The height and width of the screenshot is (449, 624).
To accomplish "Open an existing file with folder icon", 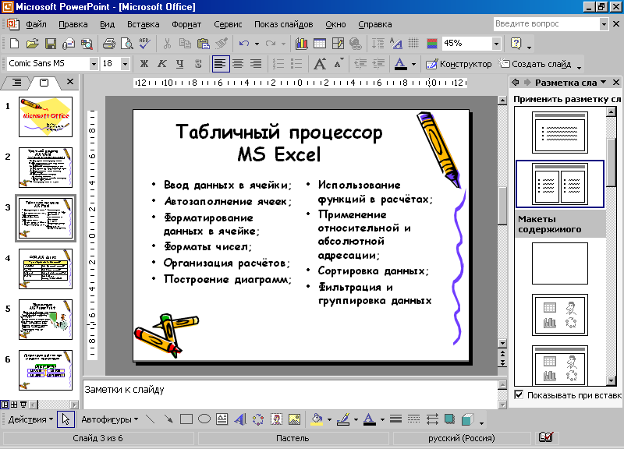I will pos(32,44).
